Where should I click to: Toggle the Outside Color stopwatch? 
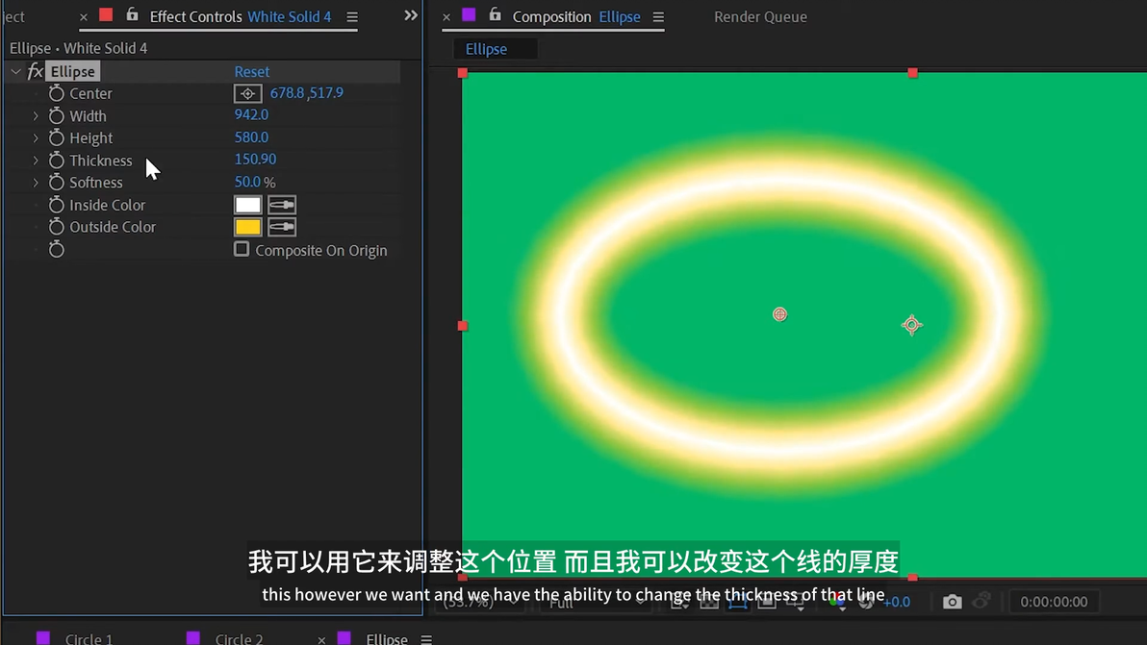(x=57, y=227)
